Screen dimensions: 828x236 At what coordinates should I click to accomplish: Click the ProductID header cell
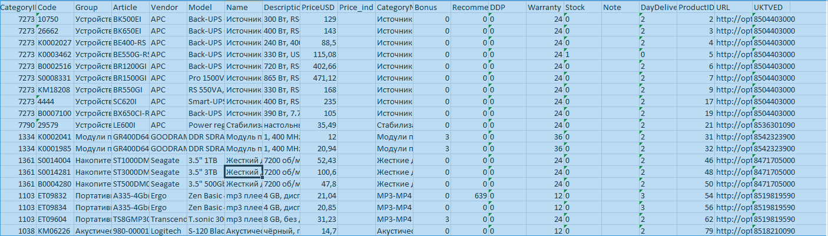696,8
